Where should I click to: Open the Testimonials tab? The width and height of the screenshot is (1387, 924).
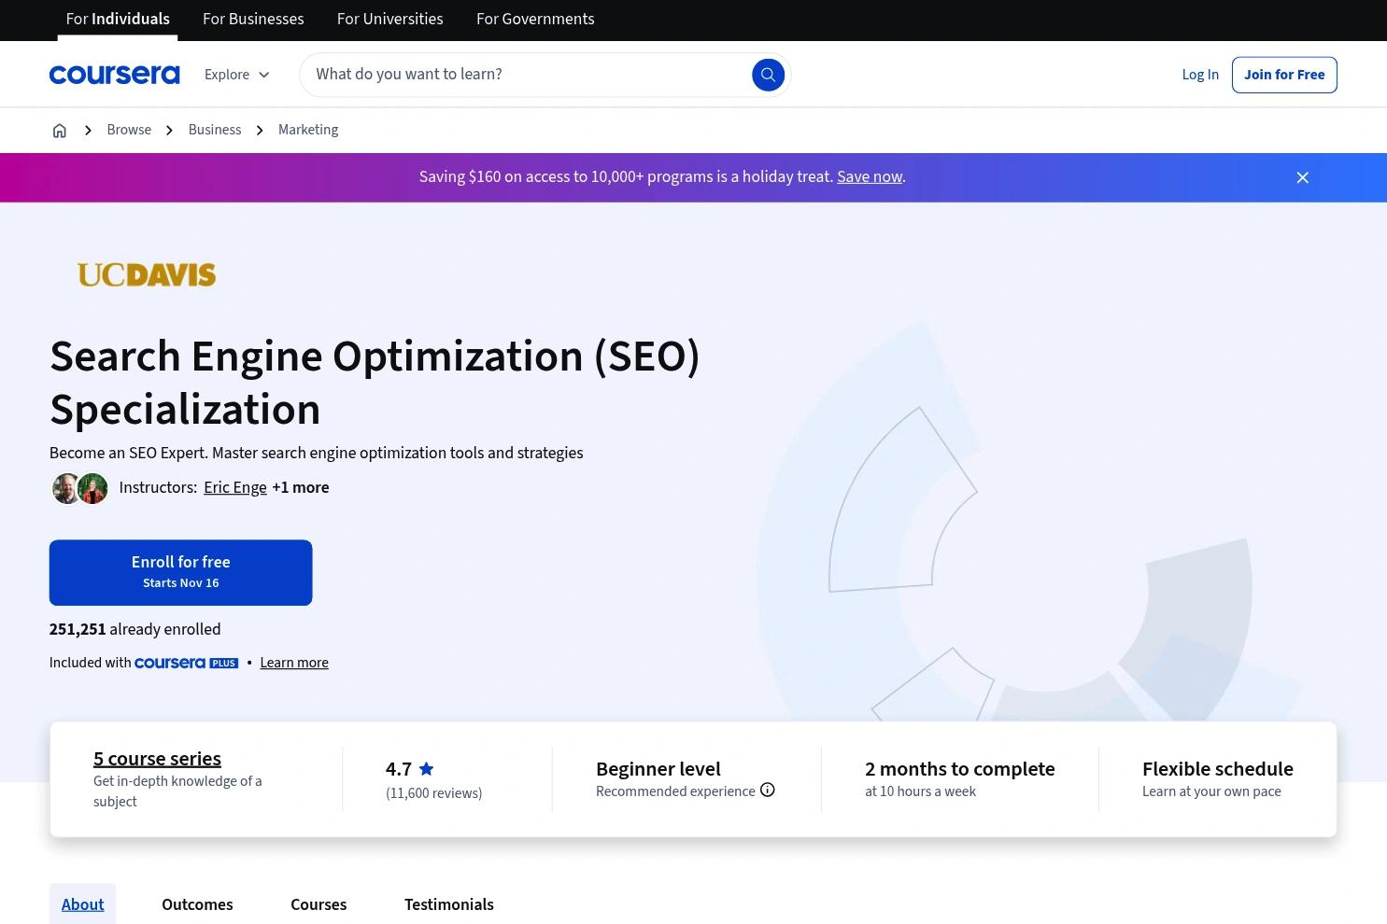(448, 903)
